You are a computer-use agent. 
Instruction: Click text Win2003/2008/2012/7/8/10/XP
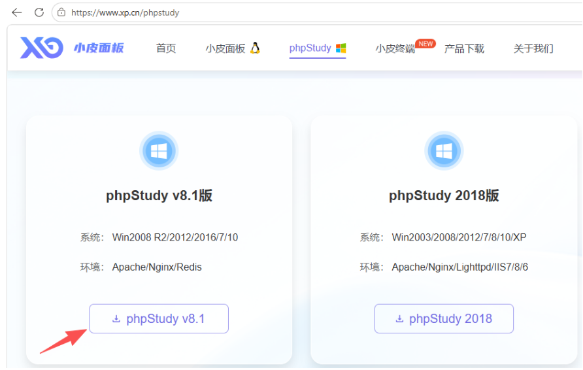[459, 237]
